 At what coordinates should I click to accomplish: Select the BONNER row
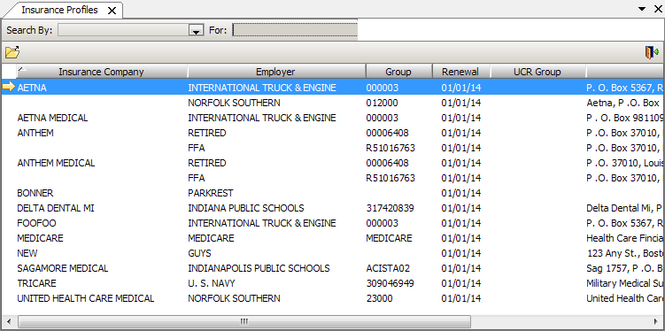click(x=333, y=193)
